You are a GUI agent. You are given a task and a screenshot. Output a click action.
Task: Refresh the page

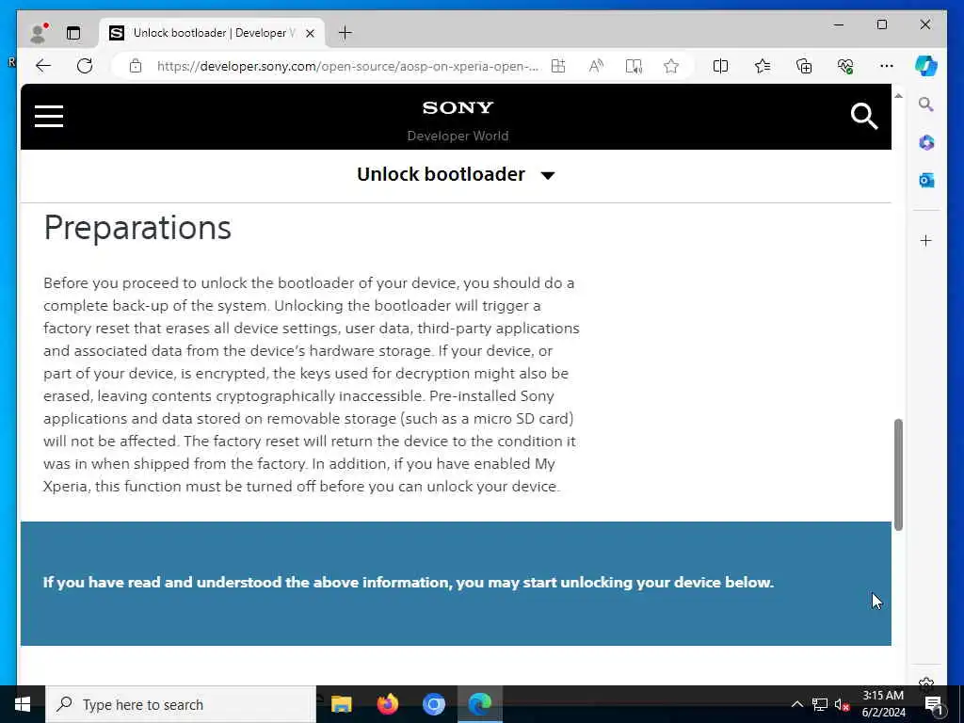tap(85, 66)
